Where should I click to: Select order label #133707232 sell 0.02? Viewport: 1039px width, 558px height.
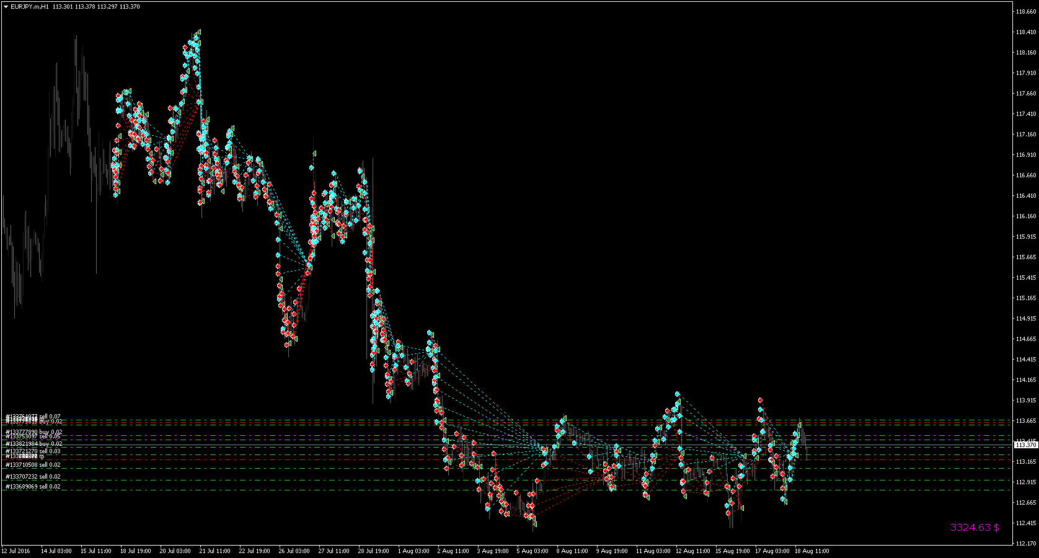pos(33,477)
